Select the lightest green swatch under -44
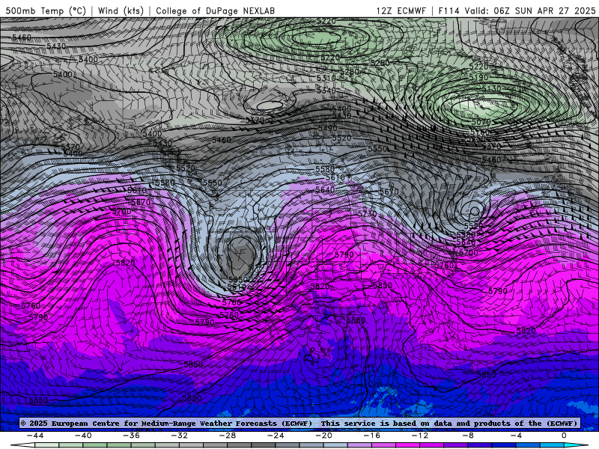The width and height of the screenshot is (599, 449). point(47,445)
